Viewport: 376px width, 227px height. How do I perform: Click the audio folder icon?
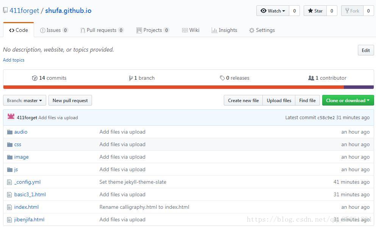tap(10, 132)
